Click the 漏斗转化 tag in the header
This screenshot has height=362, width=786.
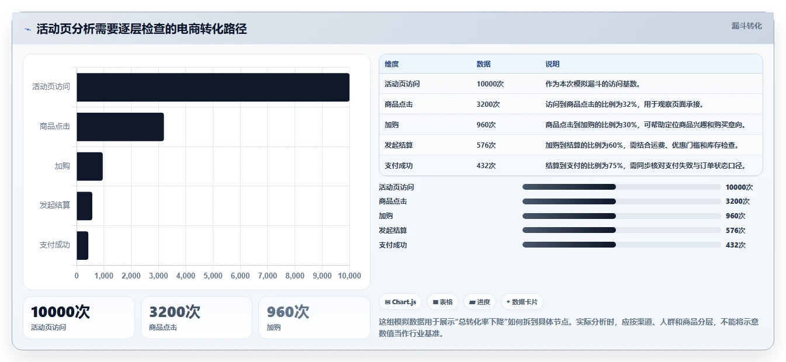point(746,26)
